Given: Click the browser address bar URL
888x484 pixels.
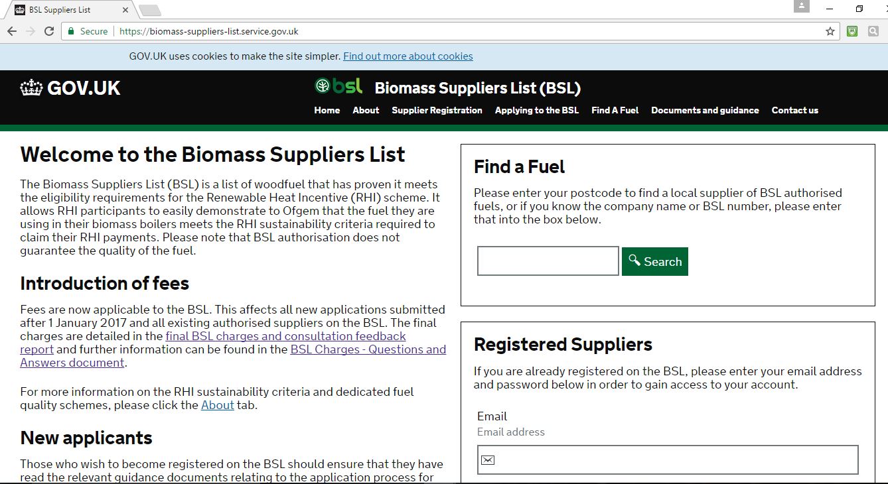Looking at the screenshot, I should tap(208, 31).
